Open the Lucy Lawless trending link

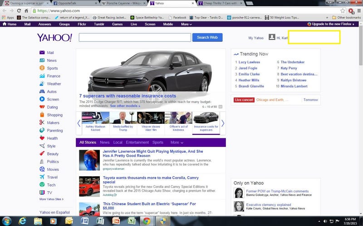pos(249,62)
